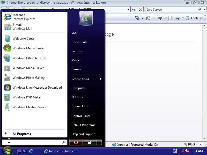Open the Feeds dropdown arrow

pos(154,18)
